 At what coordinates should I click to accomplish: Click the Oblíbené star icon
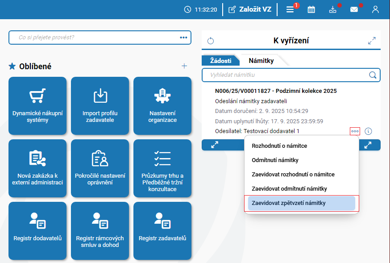12,66
